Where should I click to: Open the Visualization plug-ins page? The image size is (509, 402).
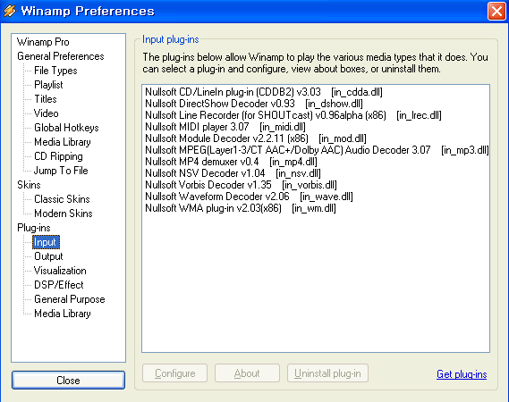tap(60, 271)
